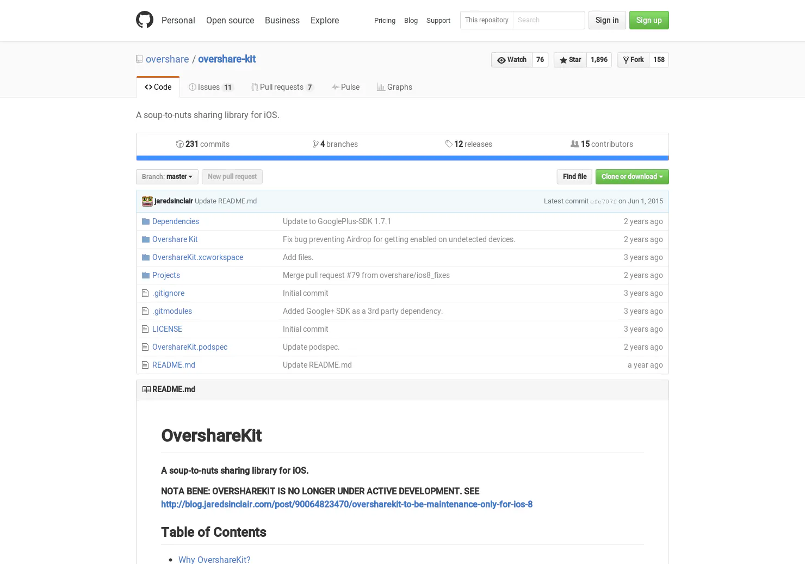Click the language bar under repo stats
The image size is (805, 564).
403,158
